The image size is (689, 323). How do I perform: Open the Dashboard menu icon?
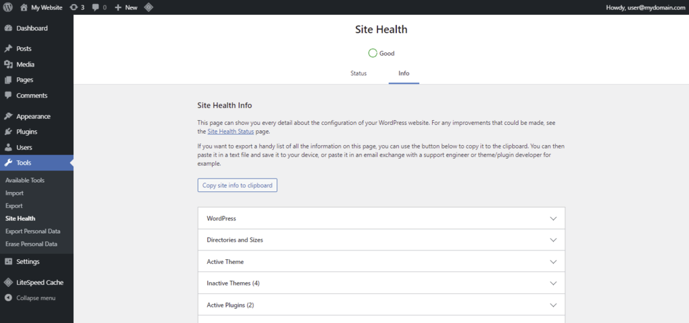(8, 28)
